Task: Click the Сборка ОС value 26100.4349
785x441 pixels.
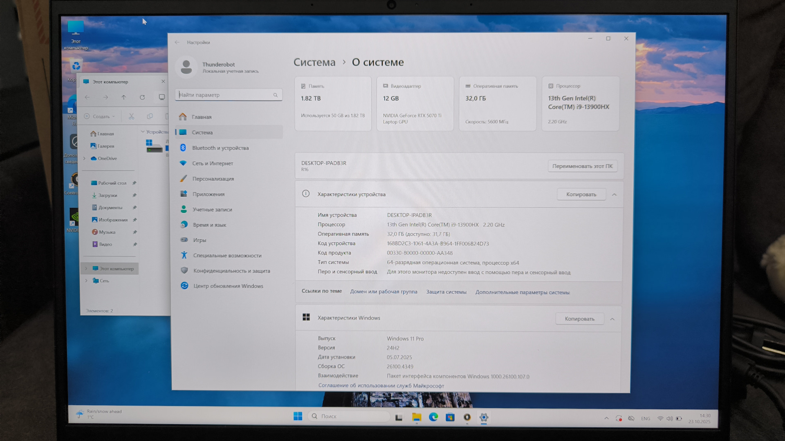Action: tap(400, 367)
